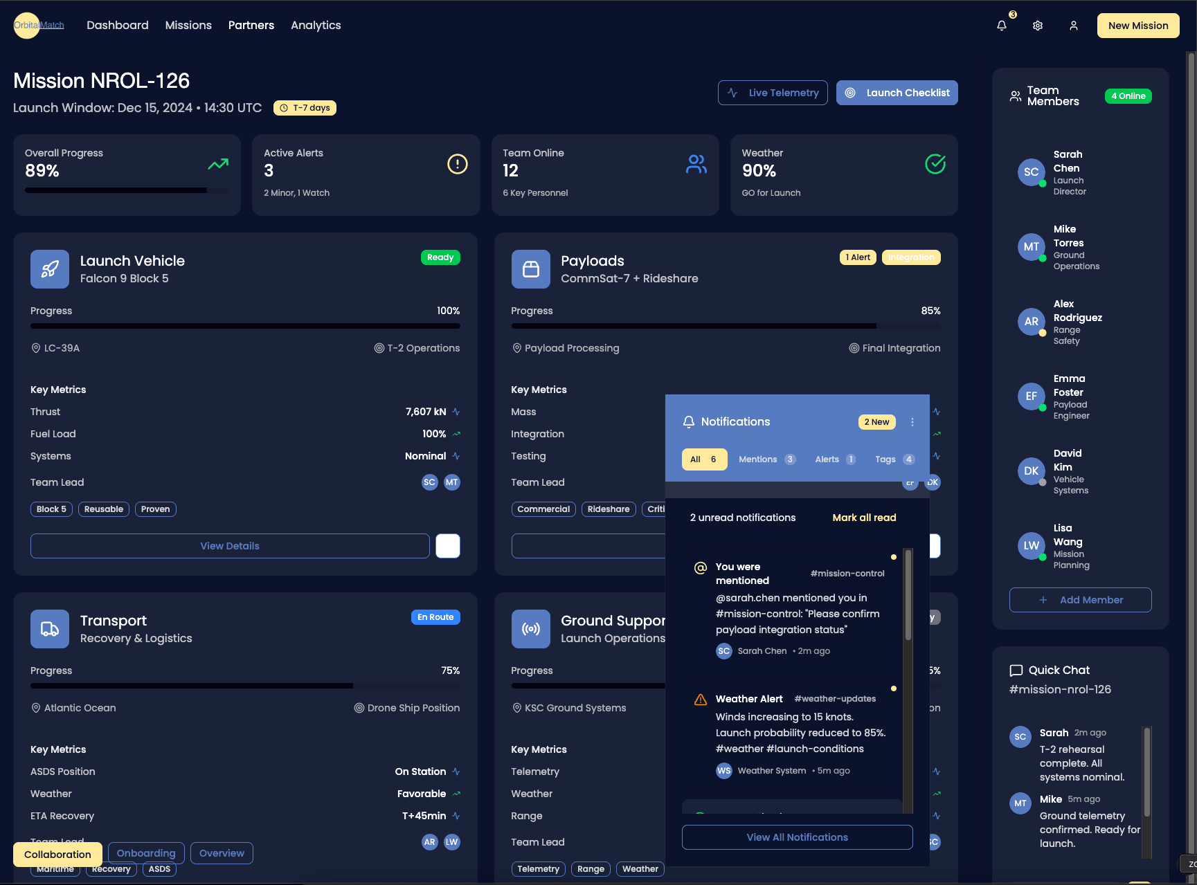Click the Team Members people icon

1016,95
